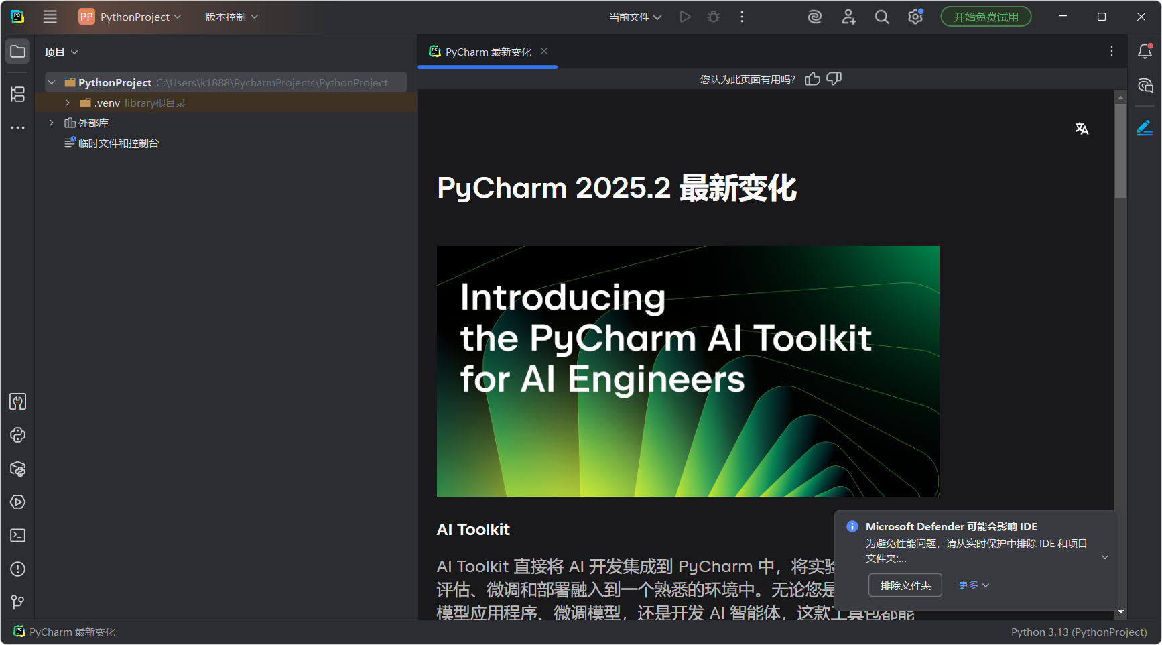Open the 项目 view dropdown

point(61,52)
